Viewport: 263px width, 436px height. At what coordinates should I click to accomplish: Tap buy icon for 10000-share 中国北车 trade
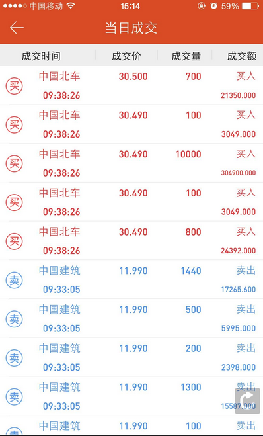pyautogui.click(x=14, y=163)
